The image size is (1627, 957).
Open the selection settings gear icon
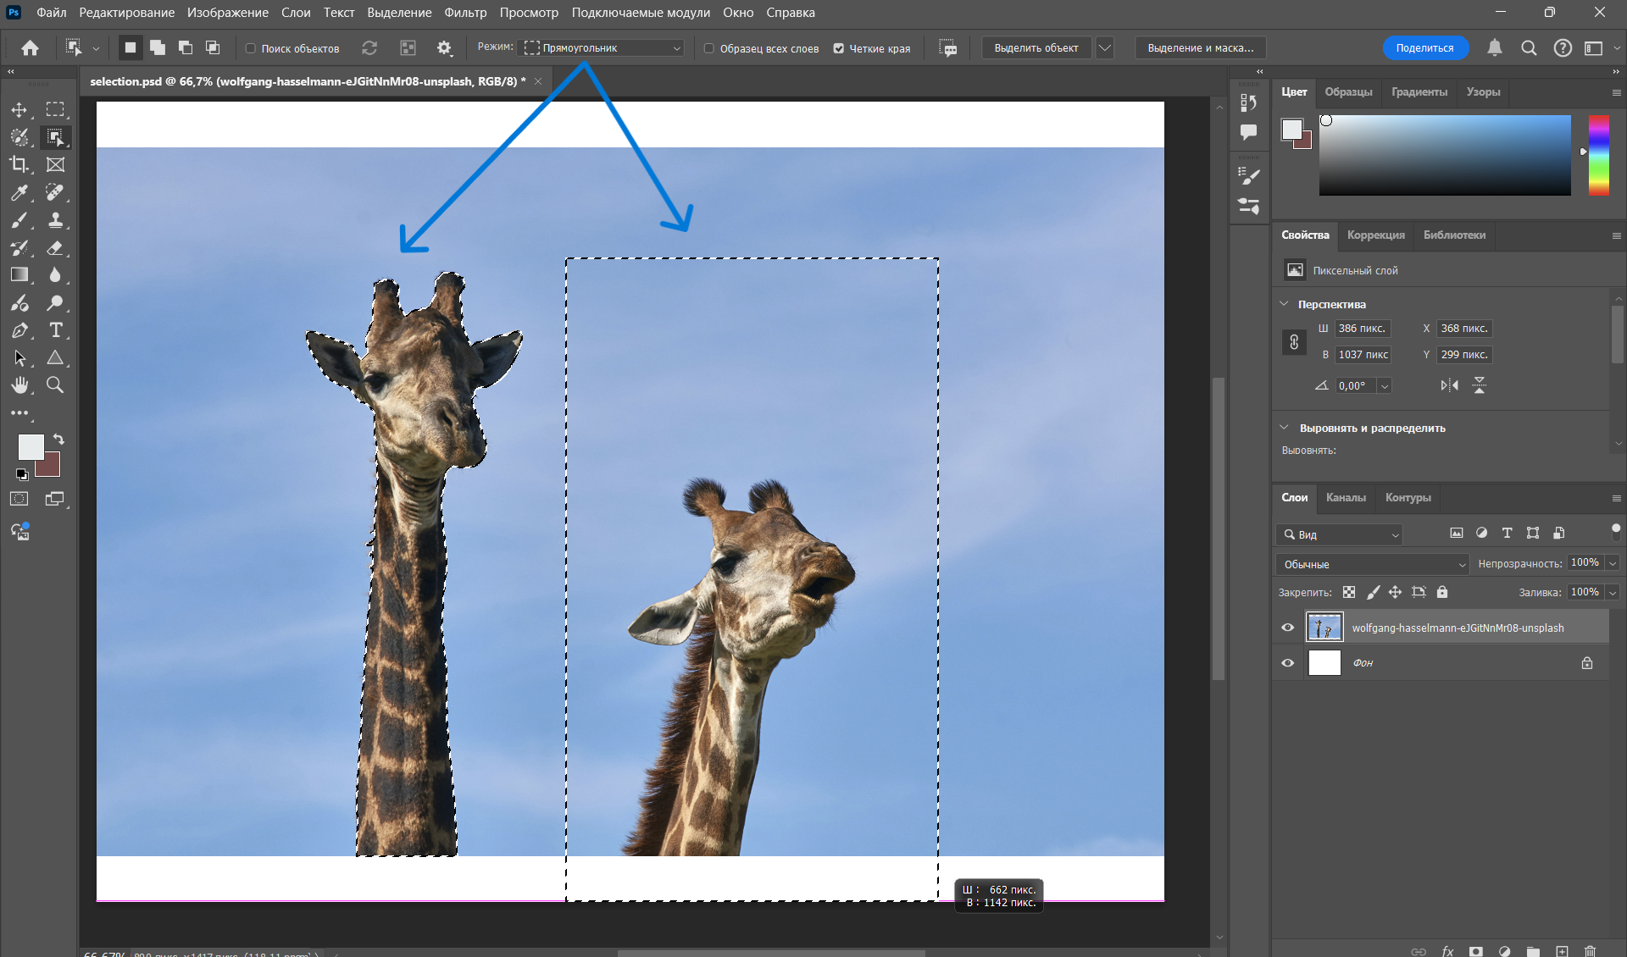[444, 48]
